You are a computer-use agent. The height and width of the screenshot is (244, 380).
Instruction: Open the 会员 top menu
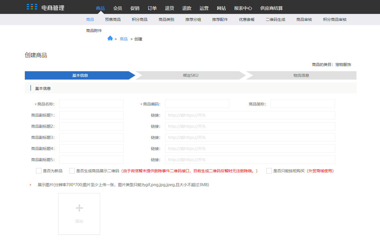pyautogui.click(x=118, y=8)
